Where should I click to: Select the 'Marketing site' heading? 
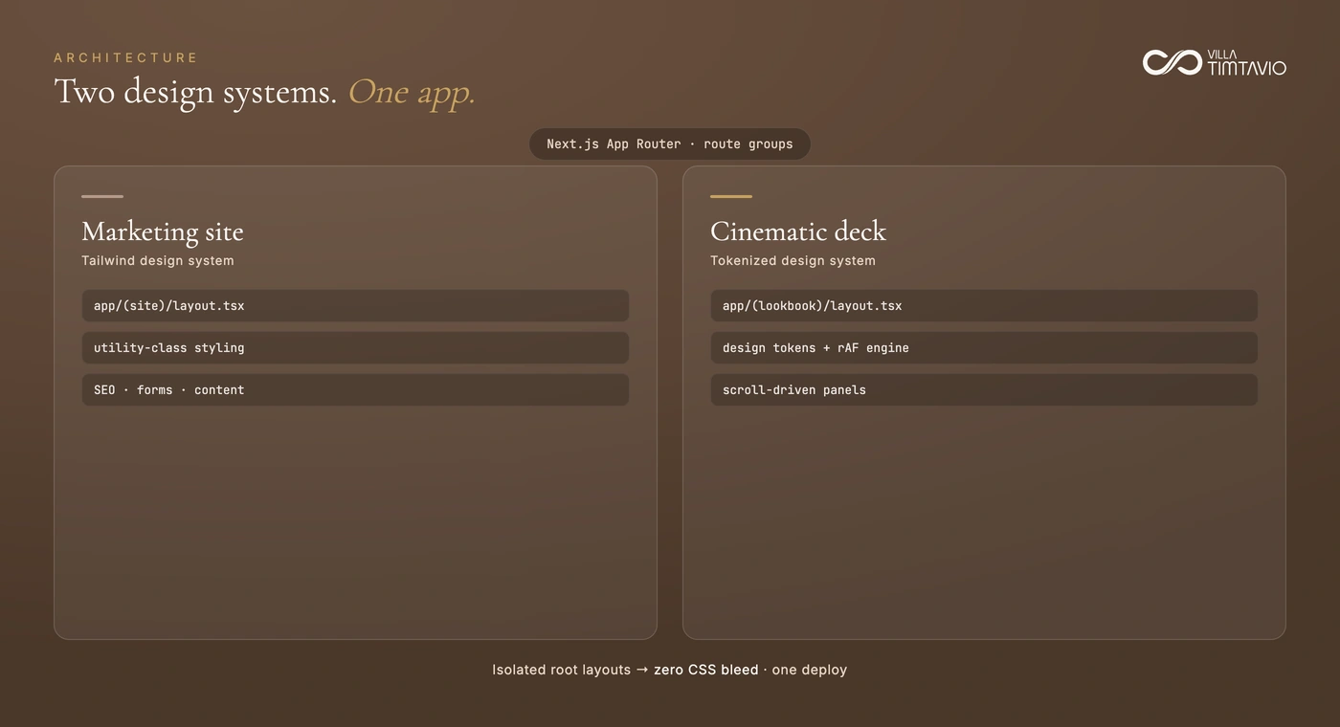coord(163,231)
